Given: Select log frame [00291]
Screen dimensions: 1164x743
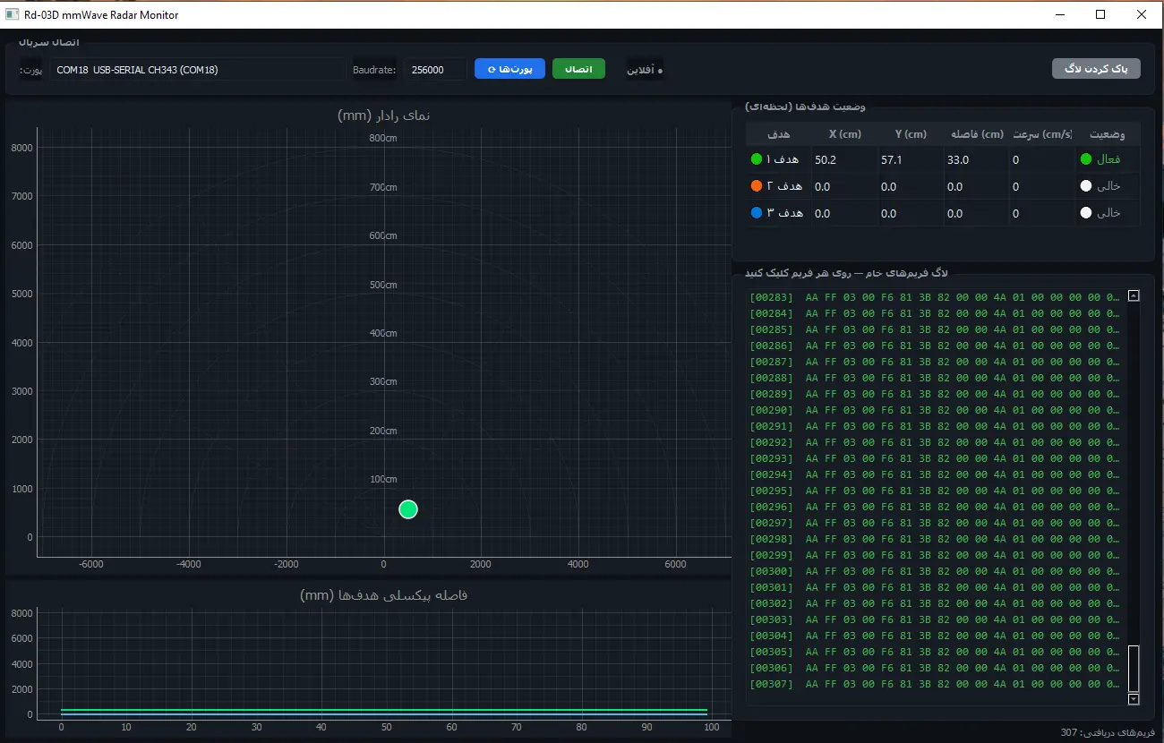Looking at the screenshot, I should 935,426.
